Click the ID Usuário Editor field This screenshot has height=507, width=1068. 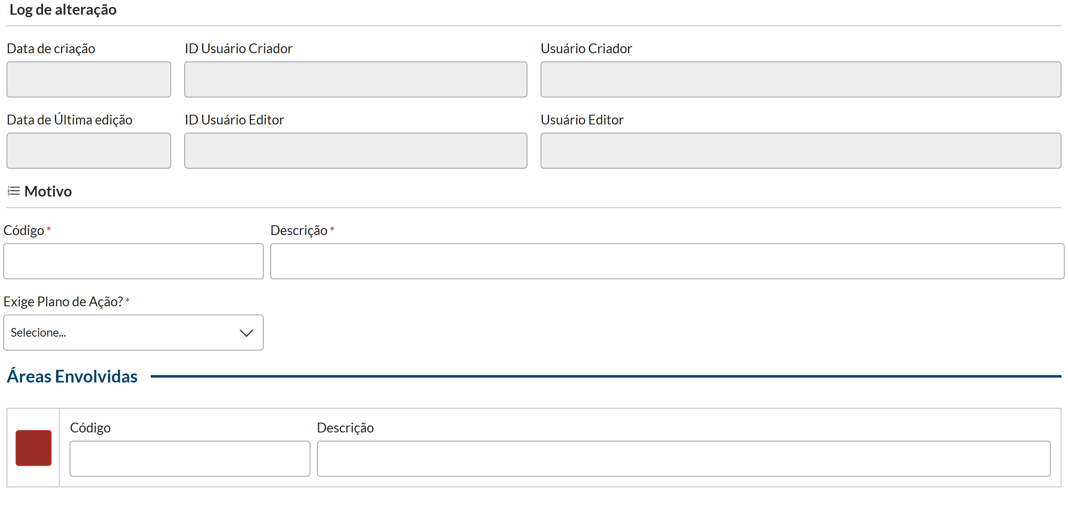click(356, 151)
